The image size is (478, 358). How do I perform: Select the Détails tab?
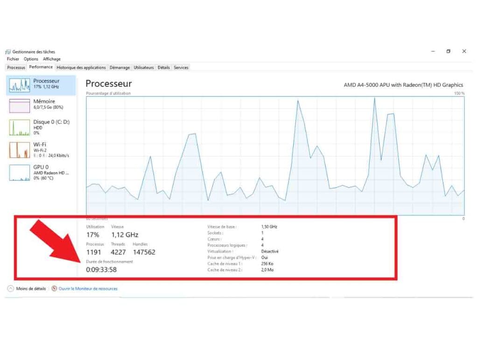163,67
